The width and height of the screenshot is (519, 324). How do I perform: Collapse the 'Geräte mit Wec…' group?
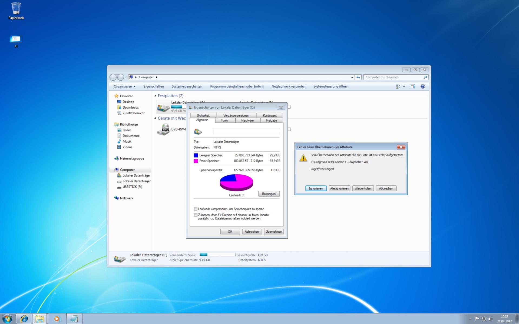[x=155, y=118]
